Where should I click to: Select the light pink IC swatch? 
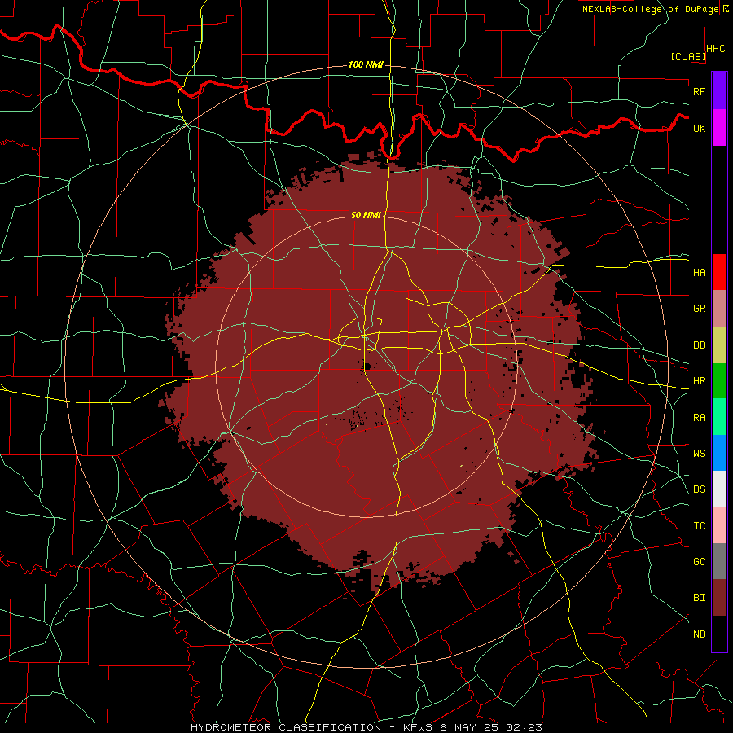click(x=719, y=525)
